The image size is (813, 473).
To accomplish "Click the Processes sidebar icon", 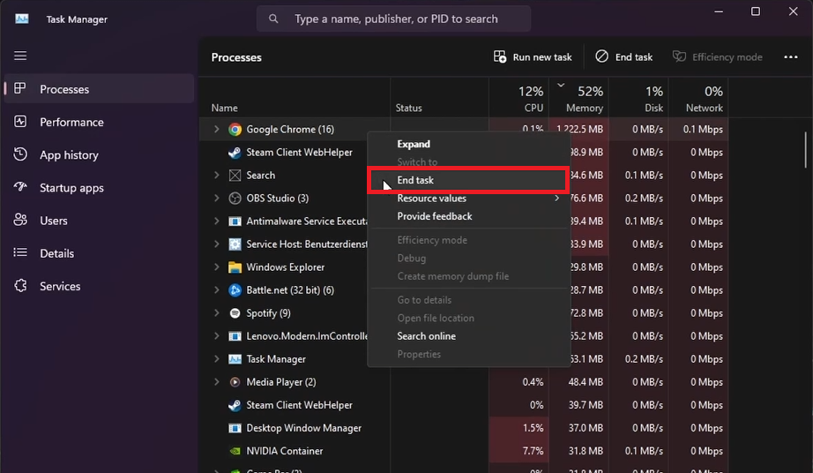I will click(20, 88).
